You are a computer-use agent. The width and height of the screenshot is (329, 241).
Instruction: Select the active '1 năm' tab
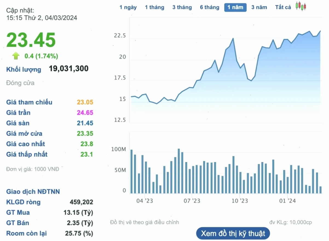[235, 7]
